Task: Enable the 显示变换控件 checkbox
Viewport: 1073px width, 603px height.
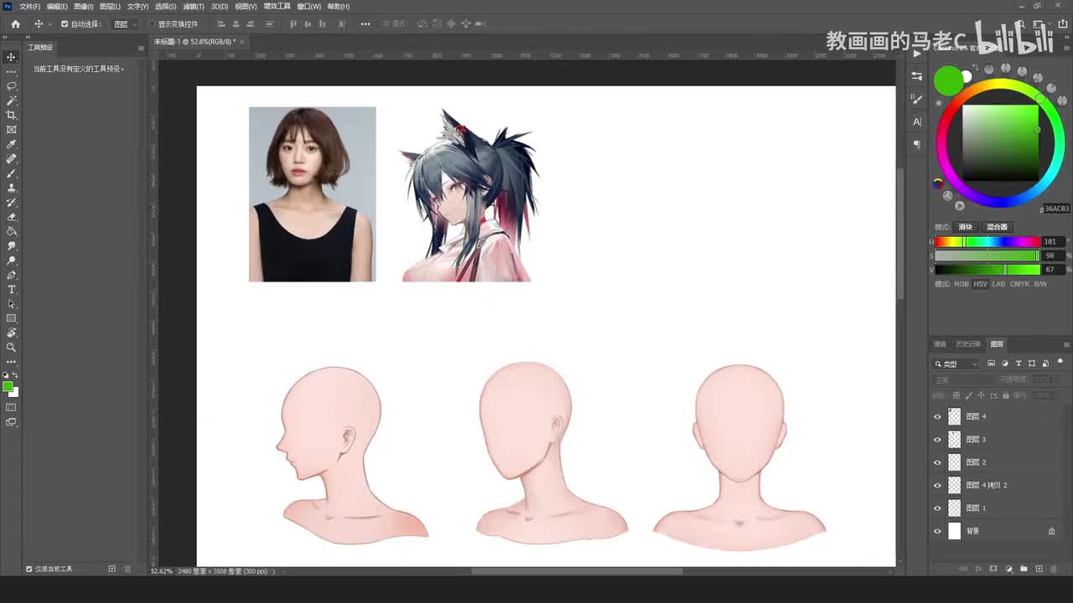Action: pyautogui.click(x=152, y=24)
